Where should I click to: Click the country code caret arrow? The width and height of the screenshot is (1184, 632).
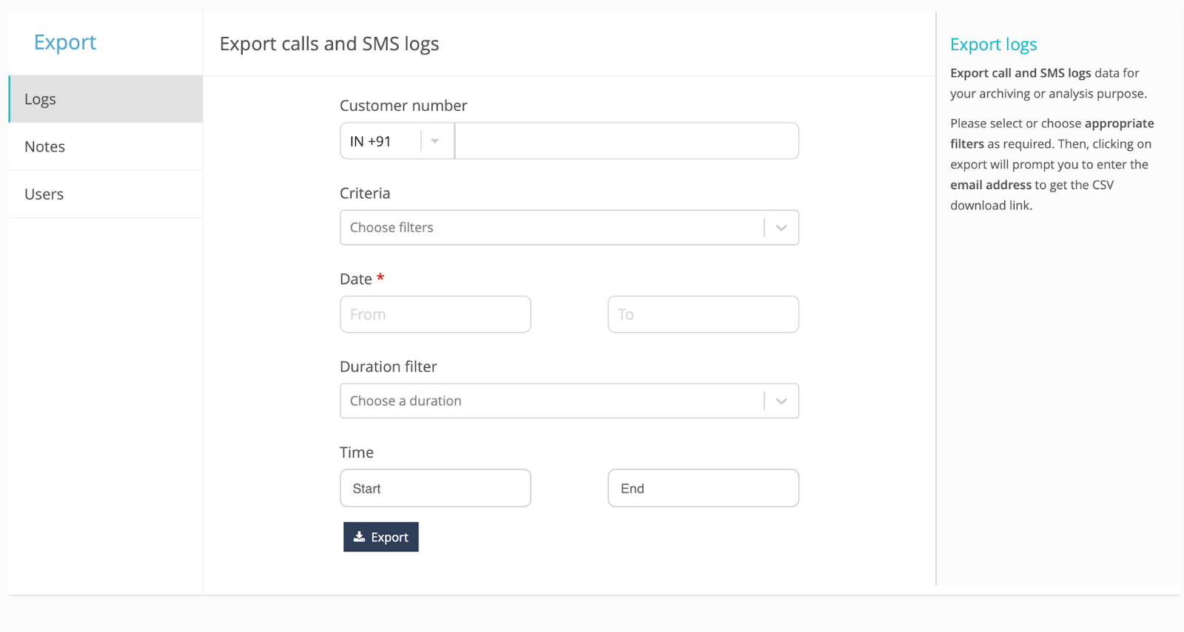pos(435,141)
